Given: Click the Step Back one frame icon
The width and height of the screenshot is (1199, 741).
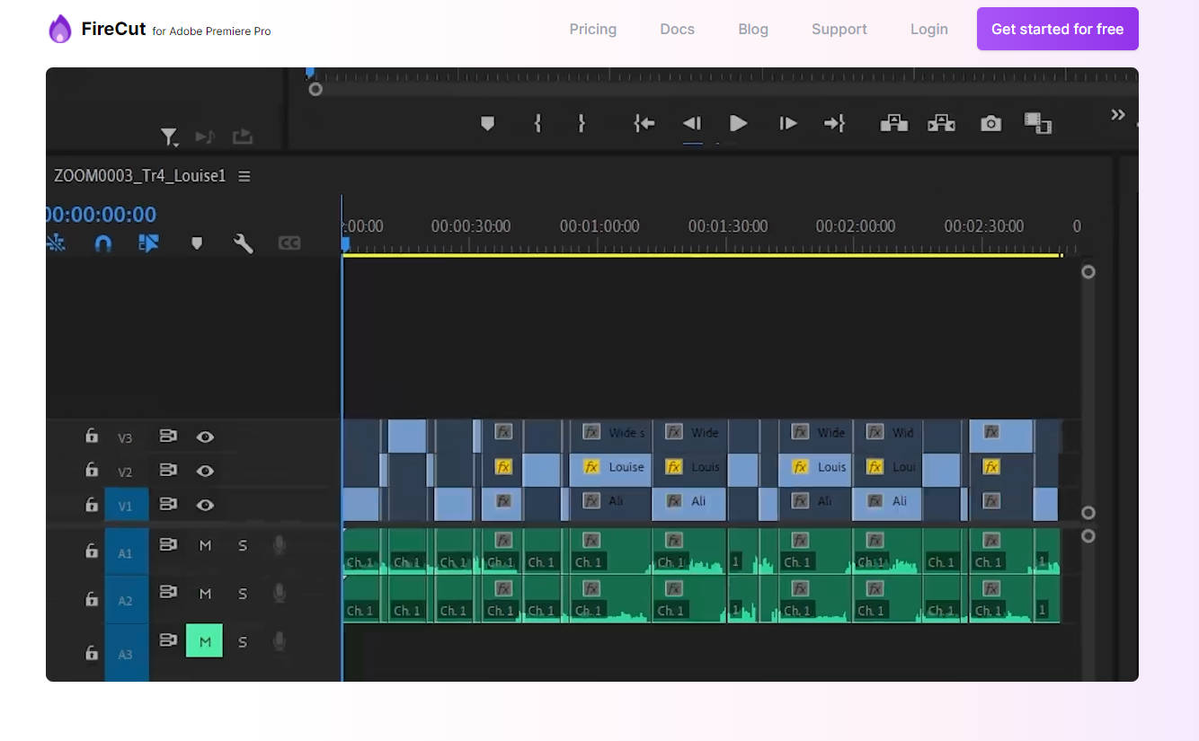Looking at the screenshot, I should [691, 123].
